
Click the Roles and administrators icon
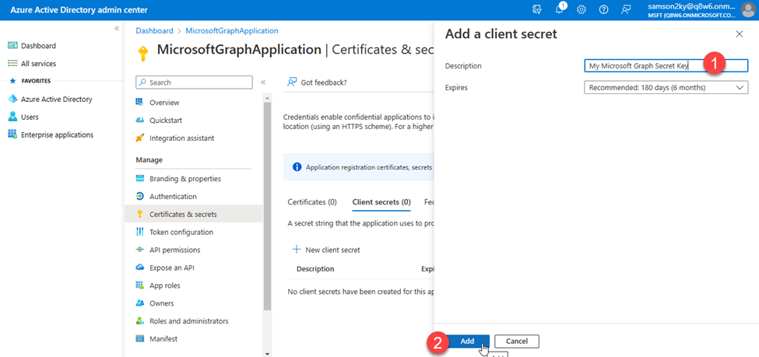(140, 321)
